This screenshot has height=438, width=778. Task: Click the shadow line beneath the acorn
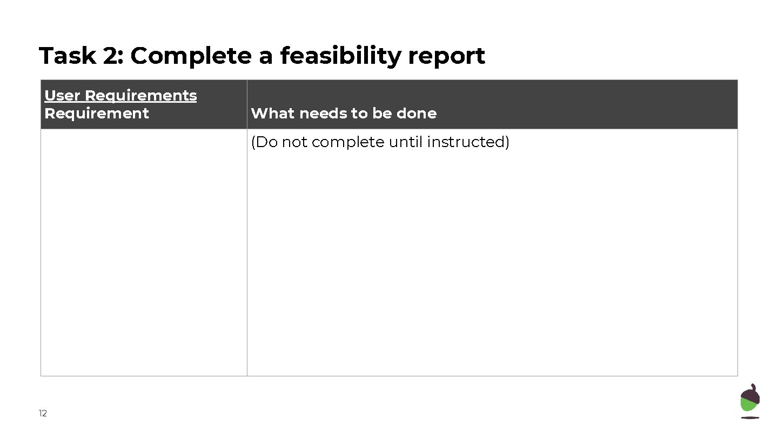pos(750,417)
